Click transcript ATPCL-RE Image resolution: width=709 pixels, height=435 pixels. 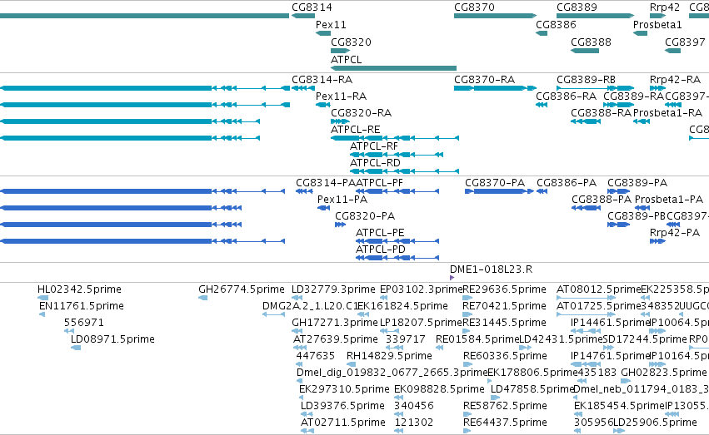pos(355,130)
